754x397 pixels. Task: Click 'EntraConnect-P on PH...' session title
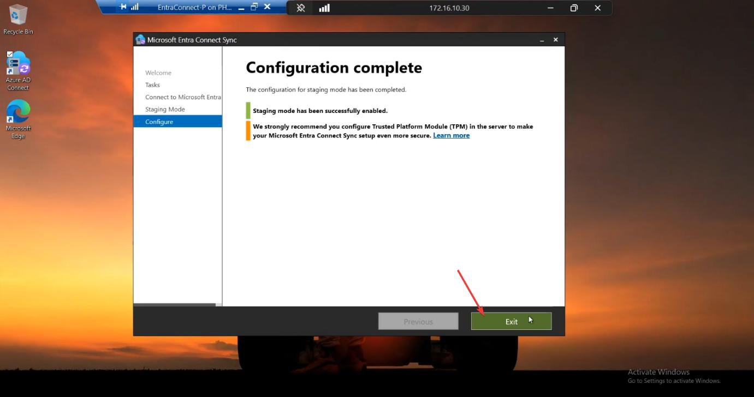(194, 7)
